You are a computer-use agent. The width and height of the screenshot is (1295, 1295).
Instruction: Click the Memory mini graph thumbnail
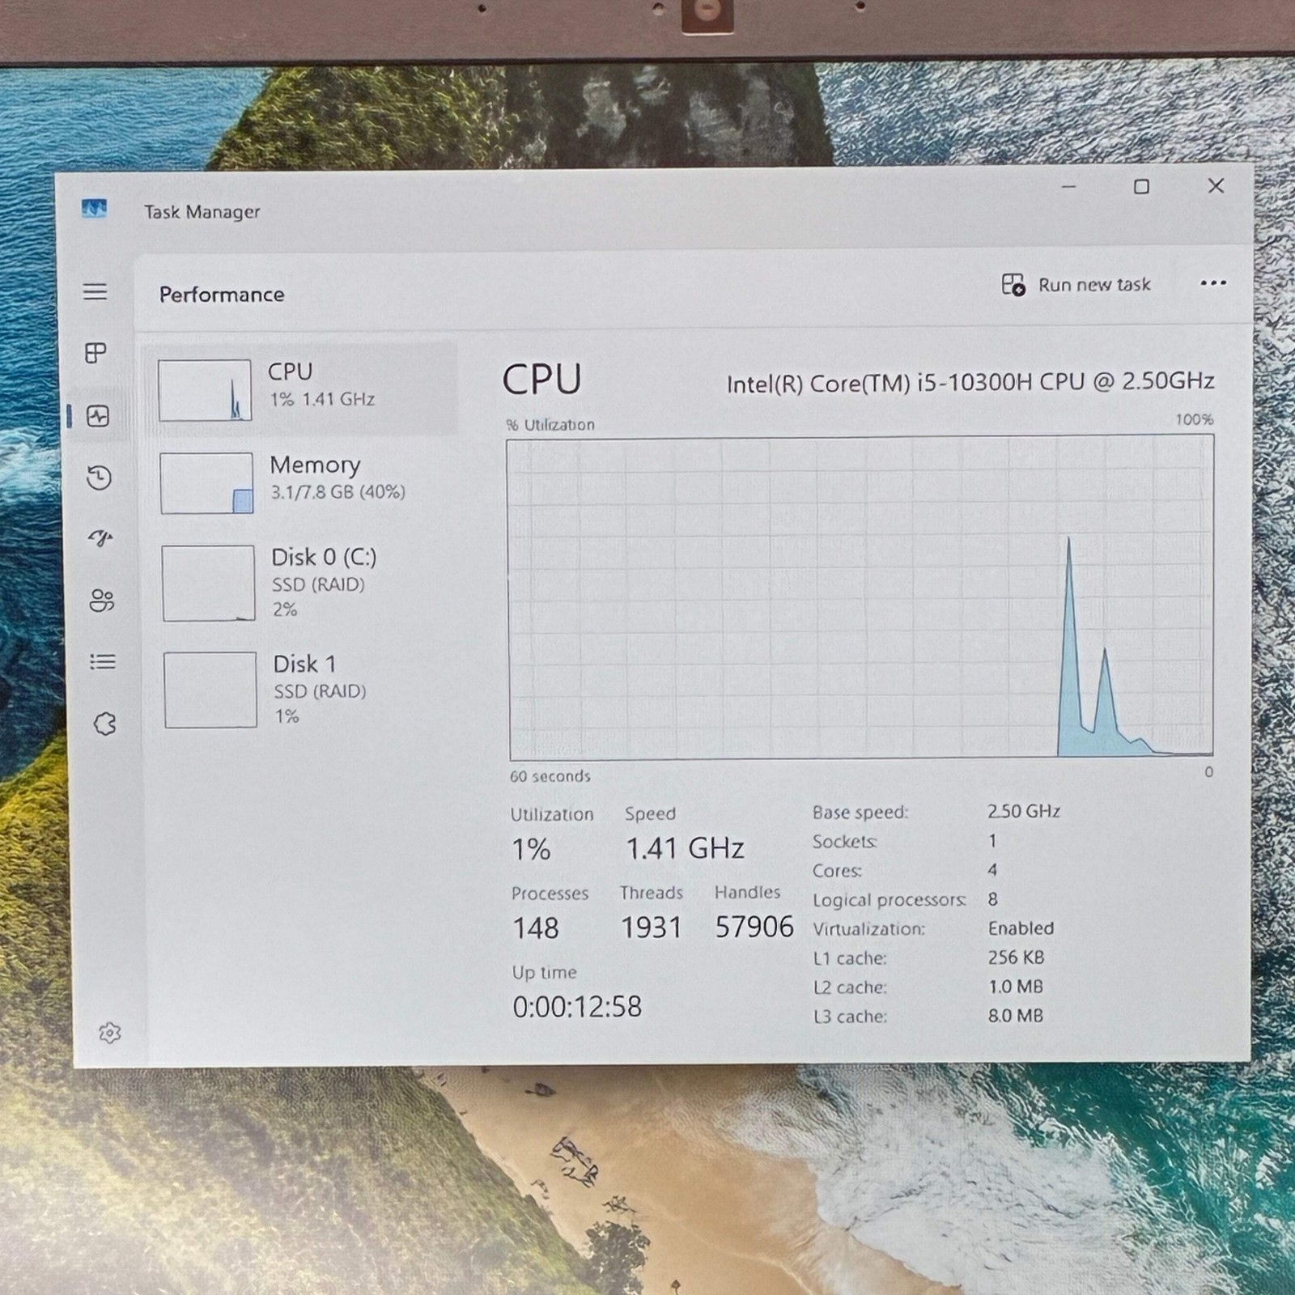point(206,483)
